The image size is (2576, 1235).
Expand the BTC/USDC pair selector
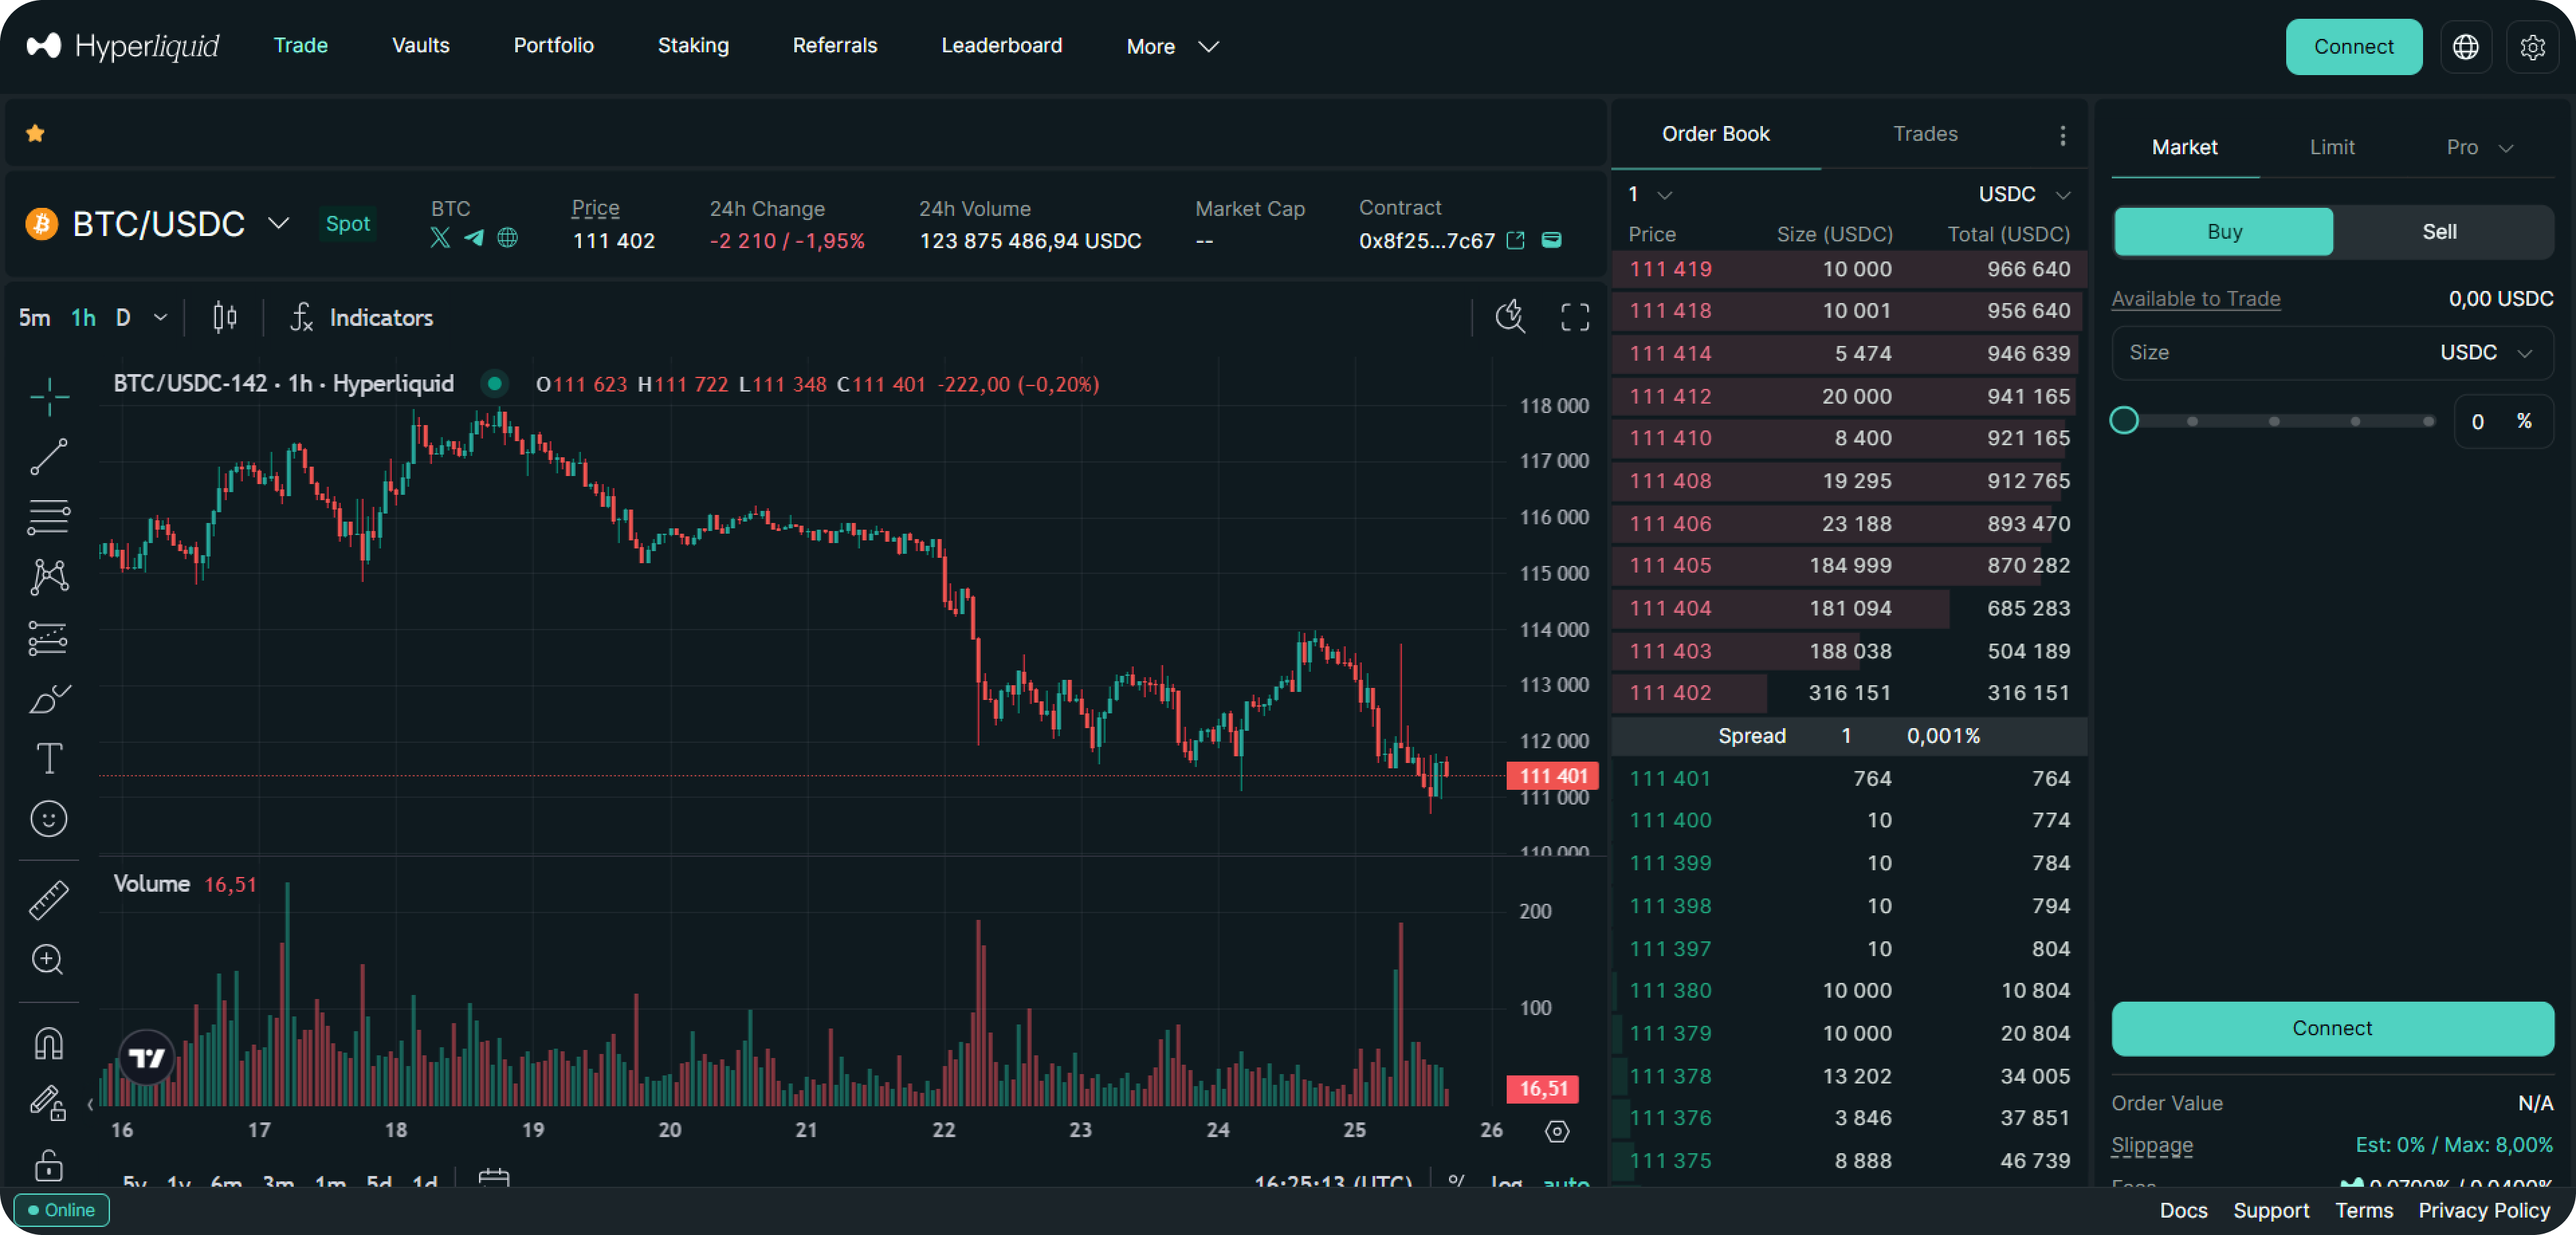coord(278,224)
